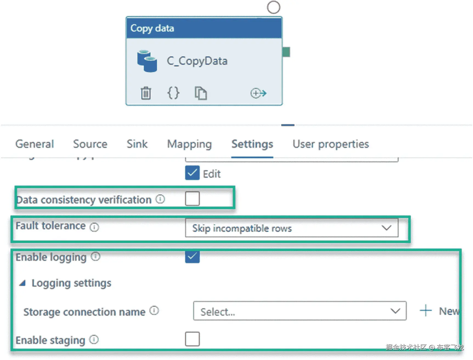Check the Enable staging box
Image resolution: width=473 pixels, height=360 pixels.
192,339
